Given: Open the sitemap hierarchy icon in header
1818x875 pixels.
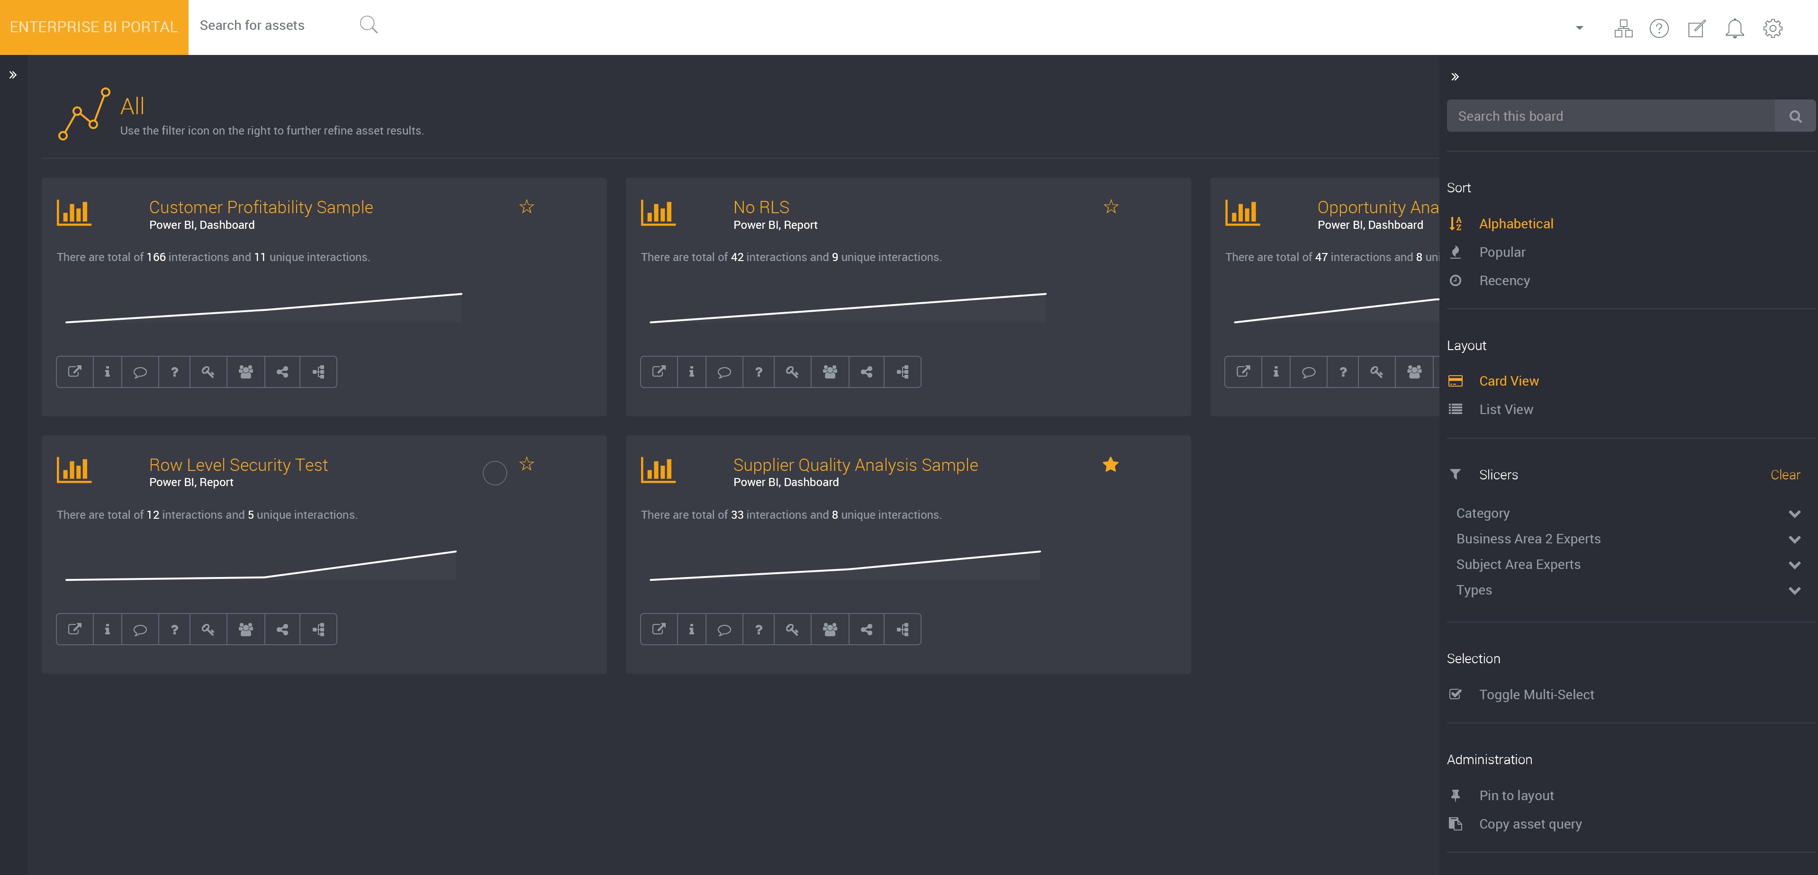Looking at the screenshot, I should [1623, 28].
